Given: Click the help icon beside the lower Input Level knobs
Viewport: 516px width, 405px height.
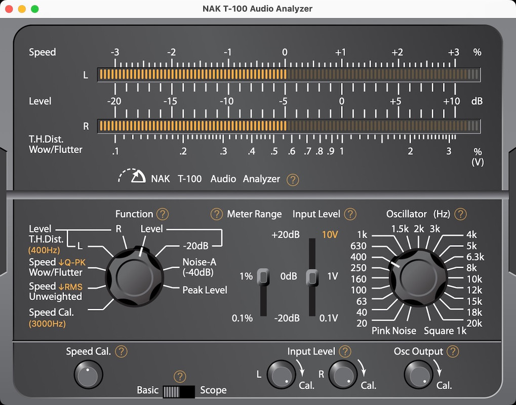Looking at the screenshot, I should 345,352.
